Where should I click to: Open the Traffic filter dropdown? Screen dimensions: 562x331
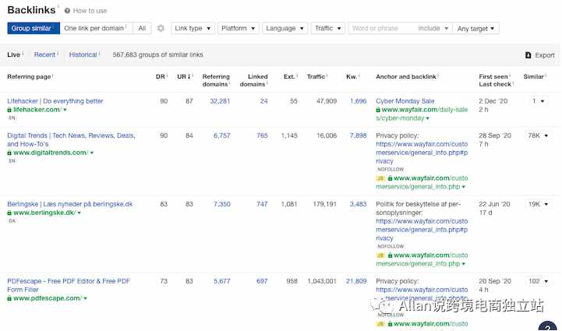point(328,28)
